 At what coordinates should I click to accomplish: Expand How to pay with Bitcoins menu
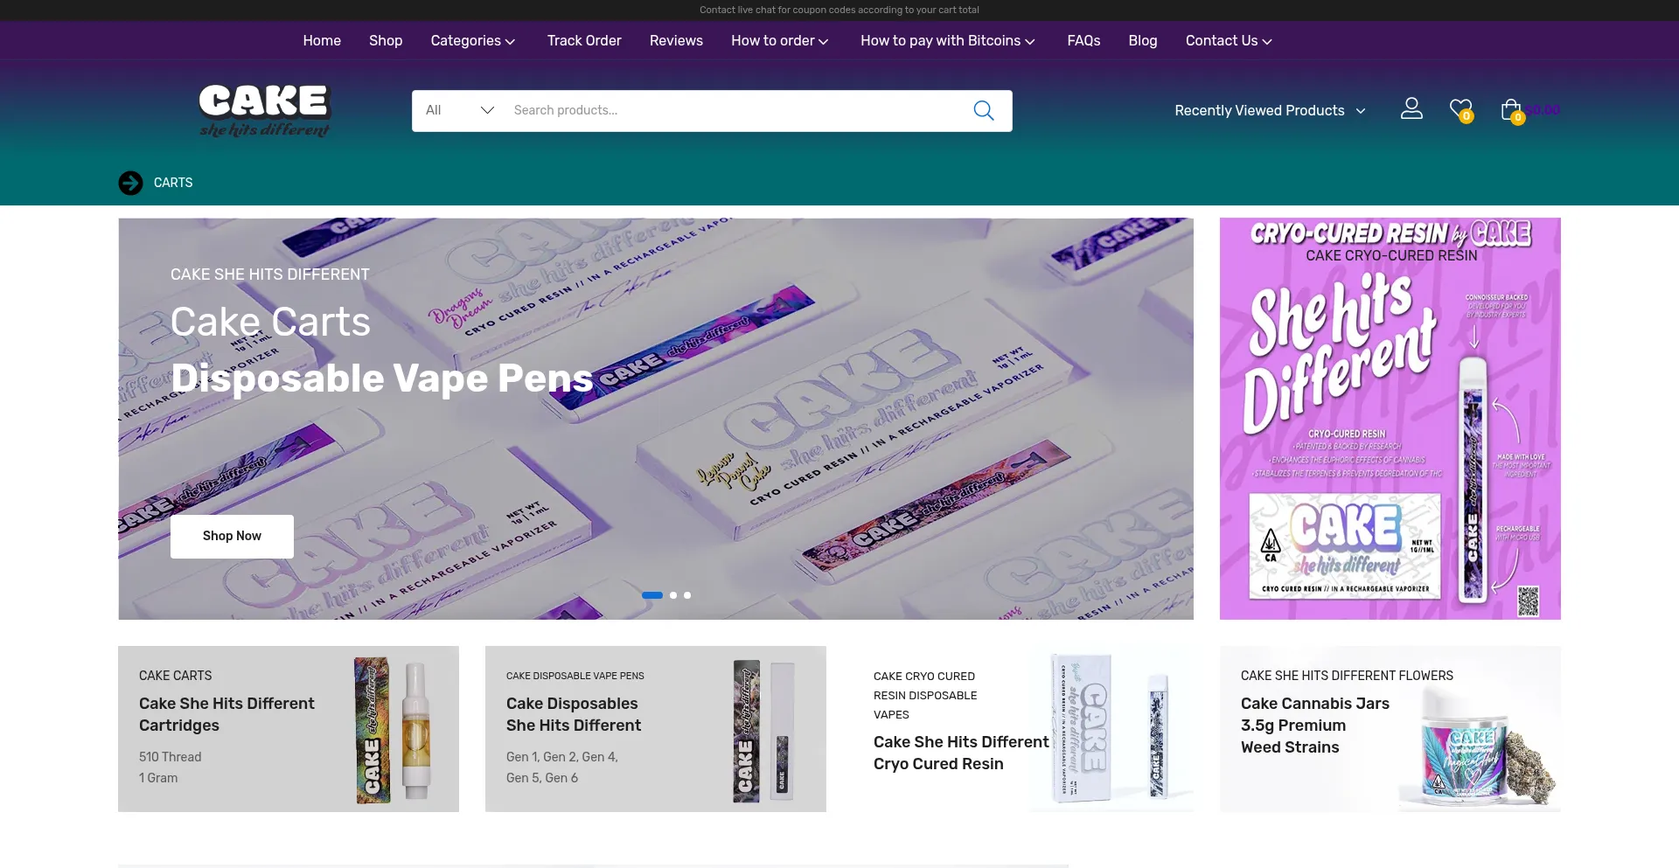pyautogui.click(x=947, y=41)
